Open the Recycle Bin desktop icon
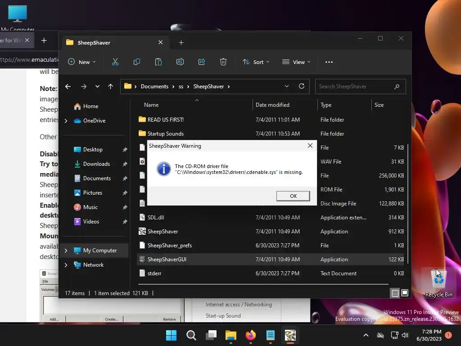Viewport: 461px width, 346px height. click(438, 283)
